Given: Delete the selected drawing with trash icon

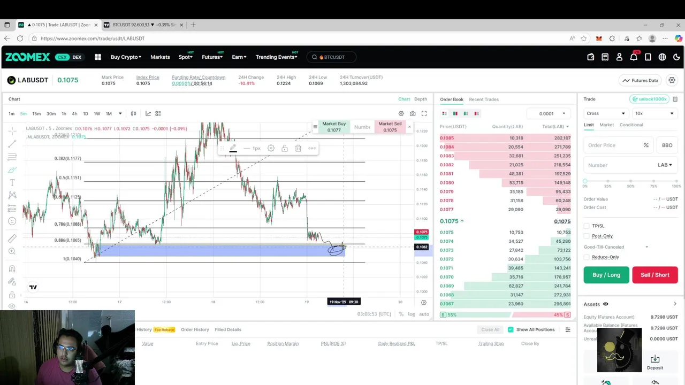Looking at the screenshot, I should coord(298,148).
